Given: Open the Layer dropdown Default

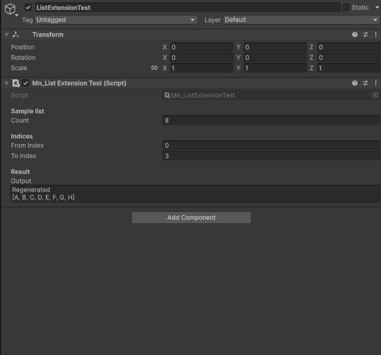Looking at the screenshot, I should coord(301,20).
